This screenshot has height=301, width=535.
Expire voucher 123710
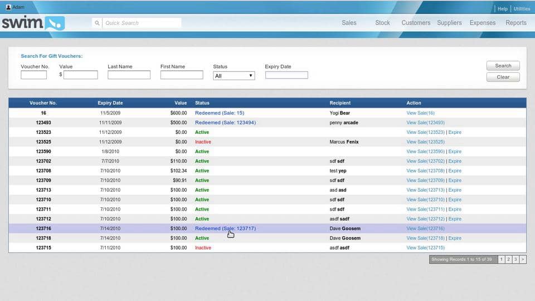tap(455, 200)
